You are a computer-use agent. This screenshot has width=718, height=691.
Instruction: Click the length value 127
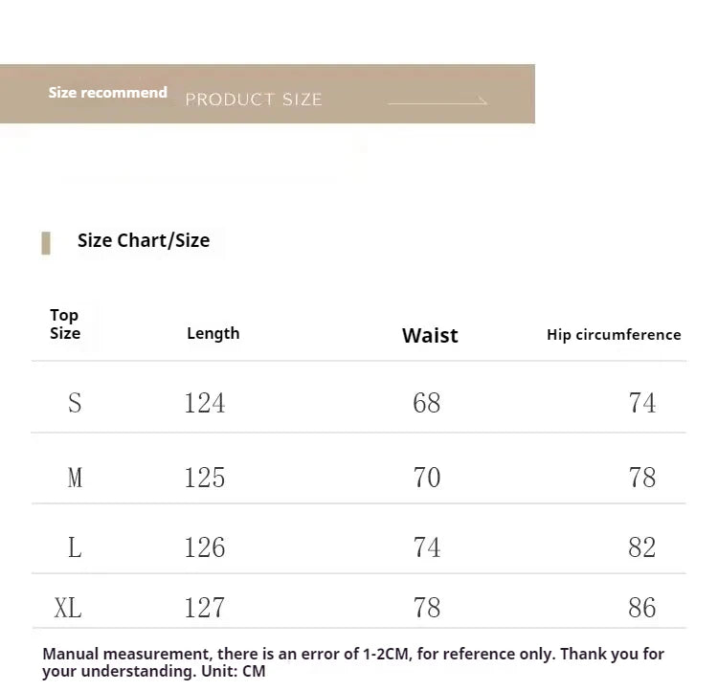[x=205, y=608]
